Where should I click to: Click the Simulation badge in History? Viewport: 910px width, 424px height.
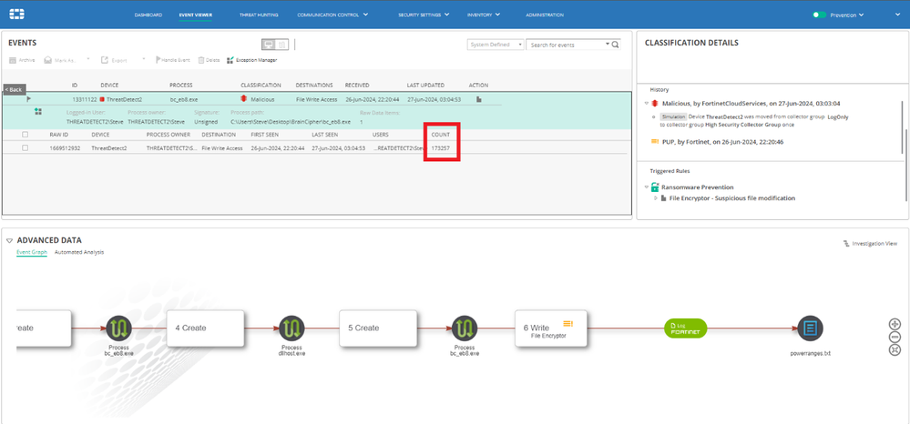tap(673, 116)
